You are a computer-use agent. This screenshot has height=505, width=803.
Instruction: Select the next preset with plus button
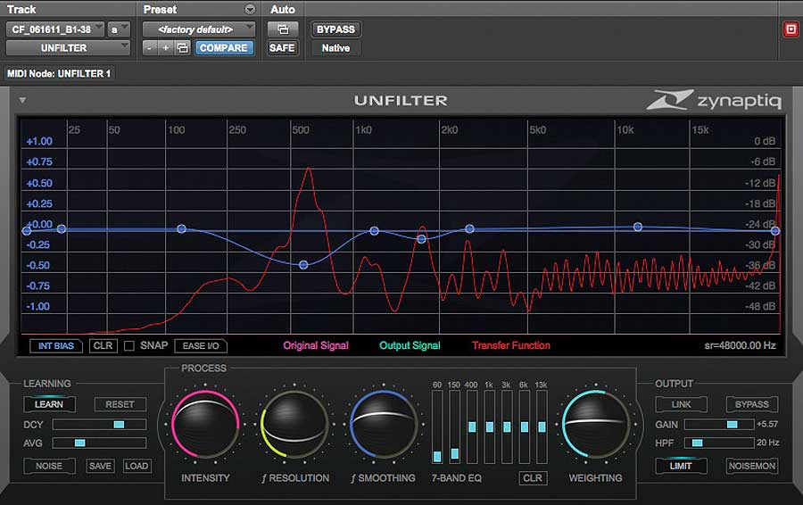165,47
